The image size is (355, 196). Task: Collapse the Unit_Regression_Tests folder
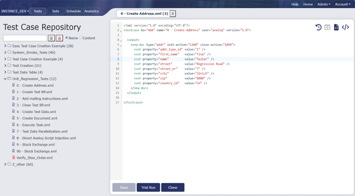(5, 79)
